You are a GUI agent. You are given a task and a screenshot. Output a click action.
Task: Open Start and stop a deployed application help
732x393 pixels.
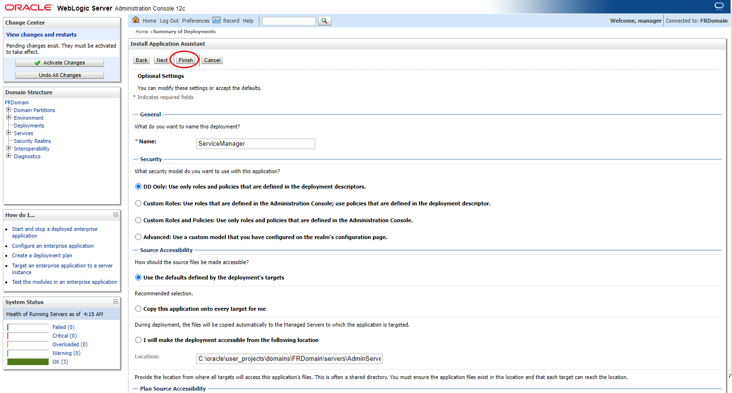[x=55, y=232]
